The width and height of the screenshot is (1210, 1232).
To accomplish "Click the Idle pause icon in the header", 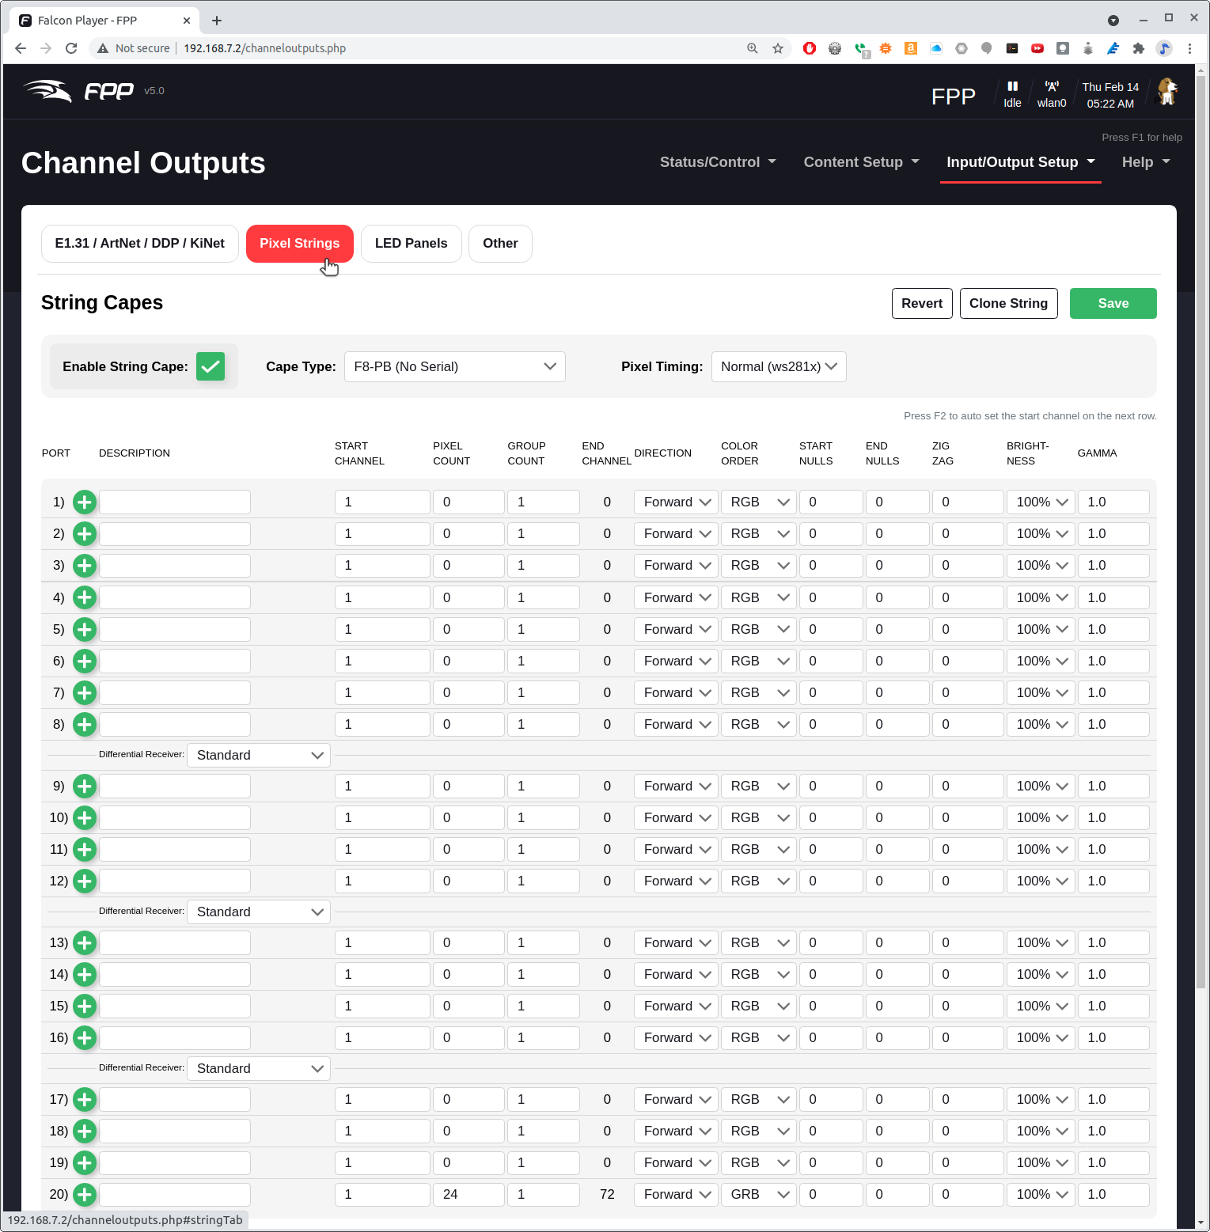I will point(1012,86).
